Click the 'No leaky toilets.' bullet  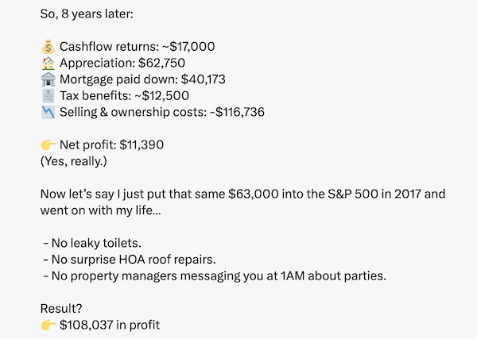(92, 243)
